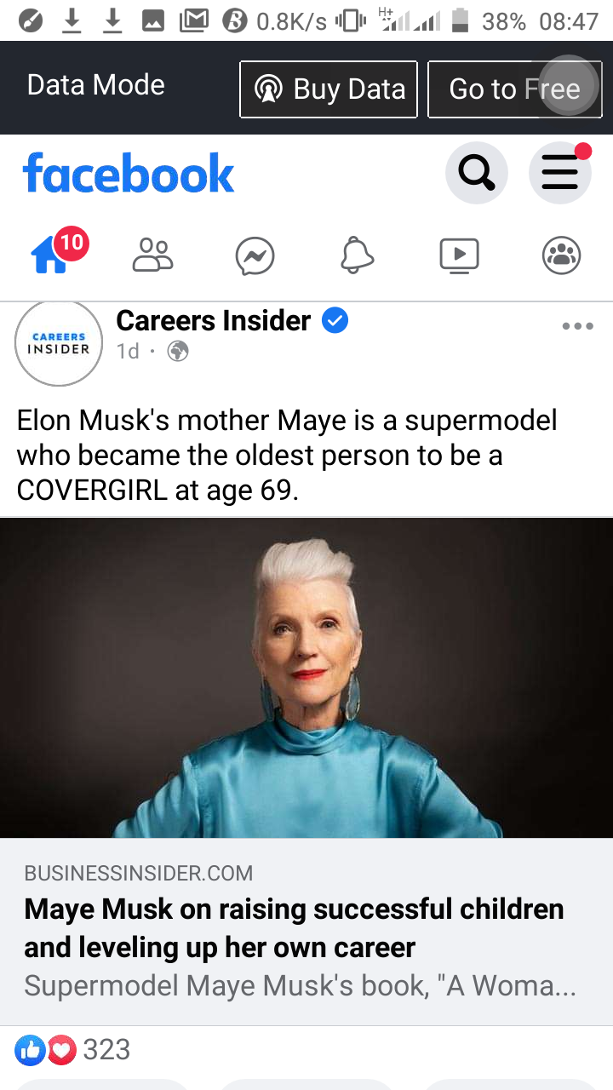This screenshot has width=613, height=1090.
Task: Open the Notifications bell icon
Action: [357, 255]
